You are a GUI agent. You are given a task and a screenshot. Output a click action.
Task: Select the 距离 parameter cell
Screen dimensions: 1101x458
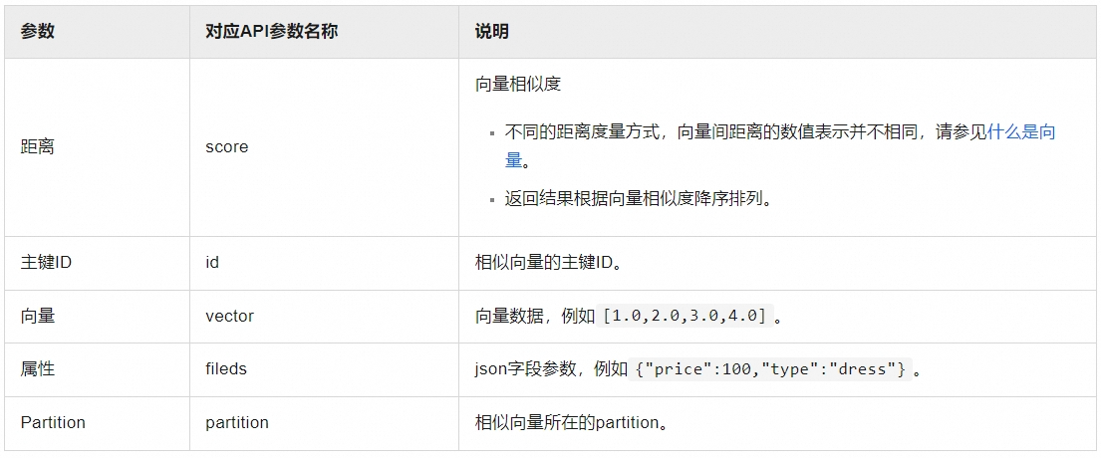(x=38, y=147)
